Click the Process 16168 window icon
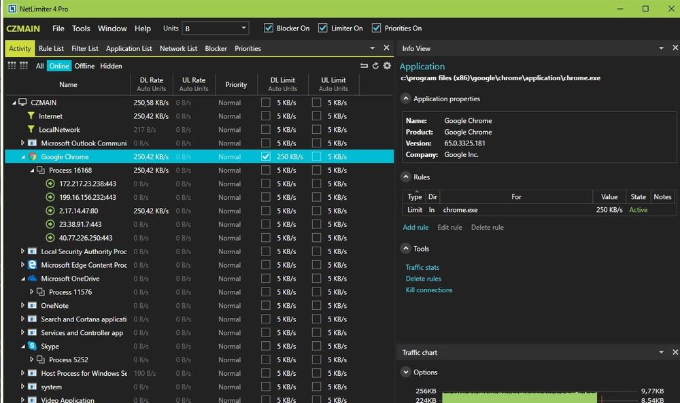This screenshot has width=680, height=403. click(41, 170)
